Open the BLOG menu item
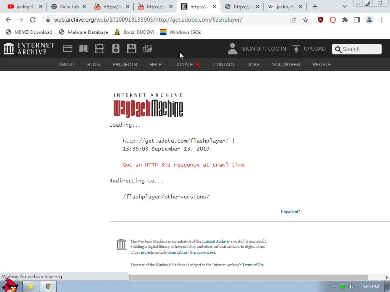This screenshot has width=390, height=292. [x=94, y=65]
